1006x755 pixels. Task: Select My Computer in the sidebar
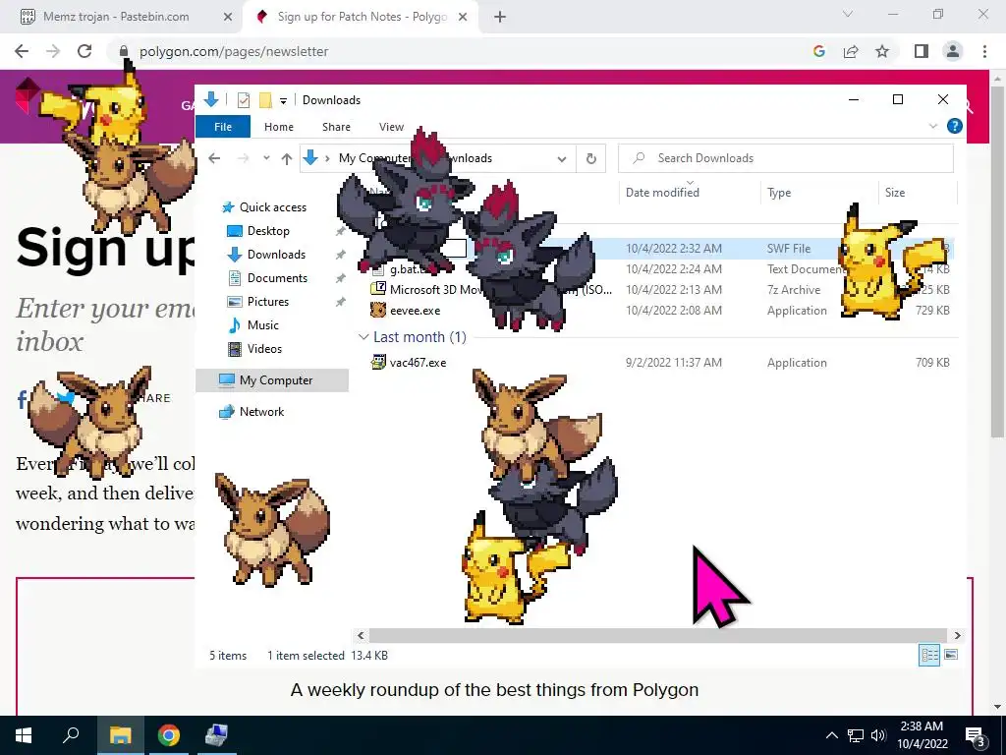[x=272, y=380]
